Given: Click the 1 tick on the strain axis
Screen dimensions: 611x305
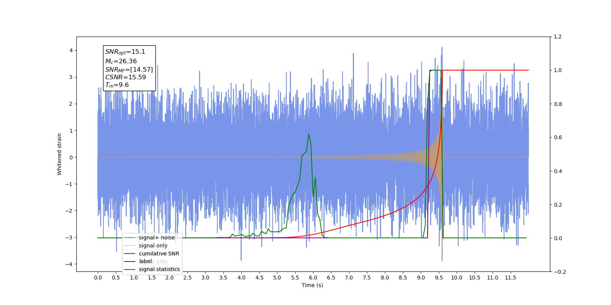Looking at the screenshot, I should [71, 130].
